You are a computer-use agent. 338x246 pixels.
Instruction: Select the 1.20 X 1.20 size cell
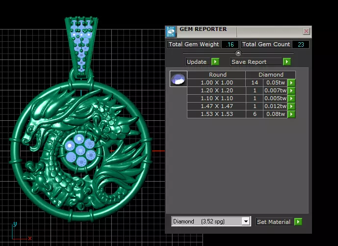pos(217,90)
